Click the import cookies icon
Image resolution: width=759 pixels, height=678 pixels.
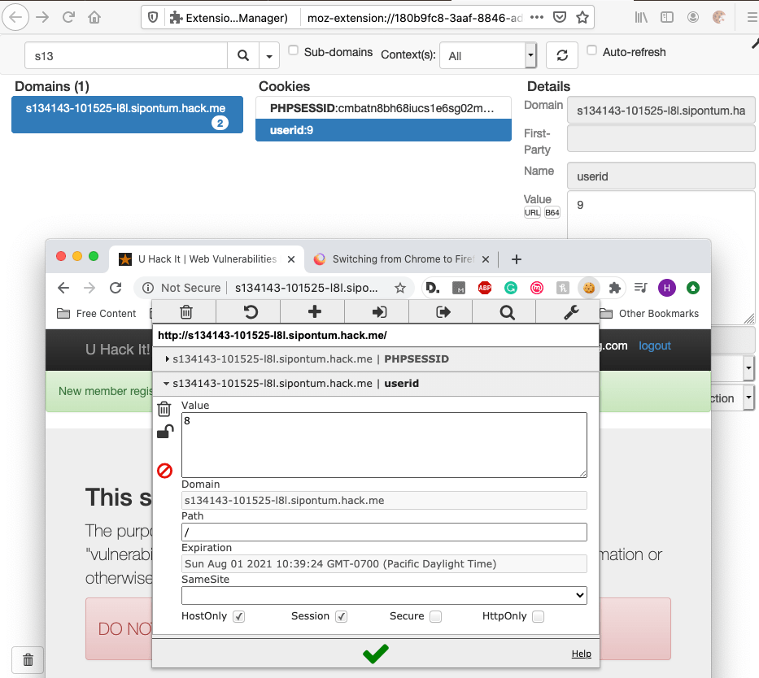[378, 312]
